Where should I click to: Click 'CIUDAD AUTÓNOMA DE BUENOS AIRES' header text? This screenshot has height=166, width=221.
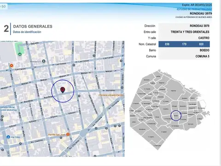point(194,17)
